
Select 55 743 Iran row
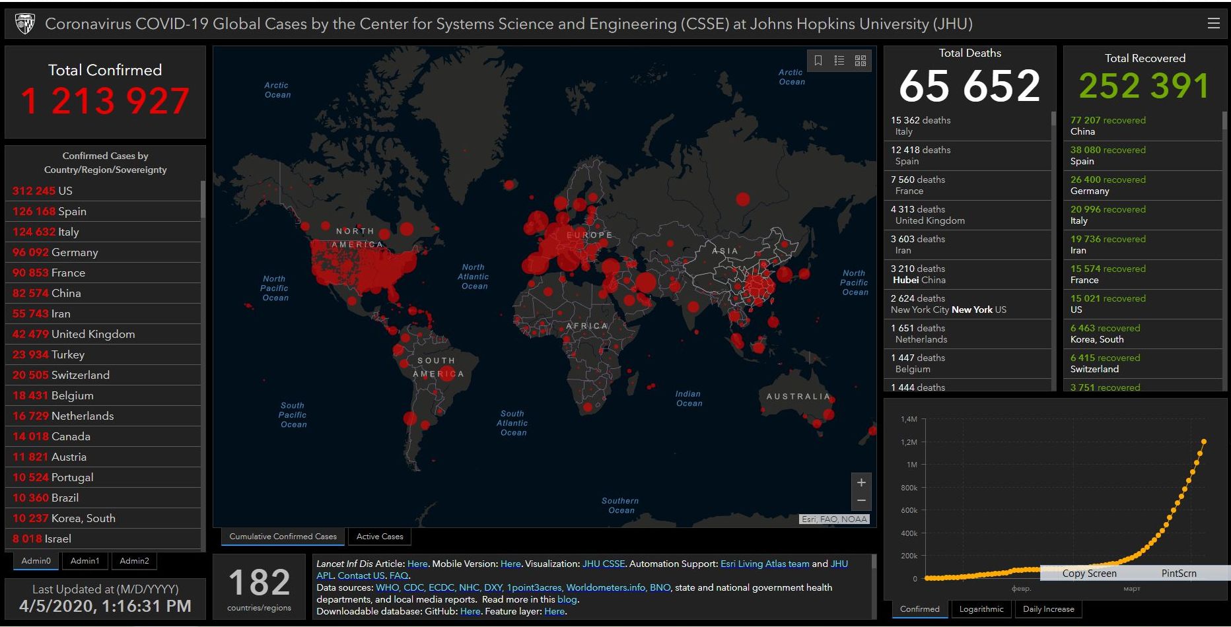[103, 313]
